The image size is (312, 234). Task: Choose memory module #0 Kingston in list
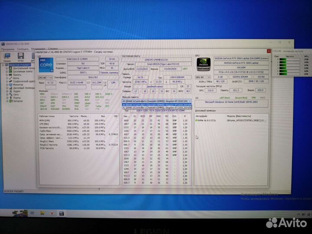click(x=156, y=105)
